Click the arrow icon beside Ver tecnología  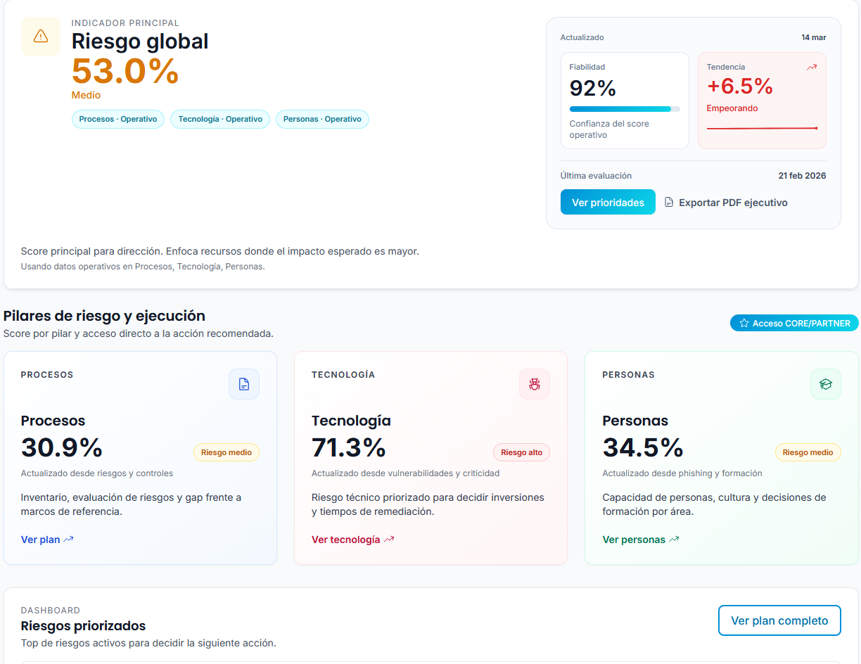tap(389, 539)
